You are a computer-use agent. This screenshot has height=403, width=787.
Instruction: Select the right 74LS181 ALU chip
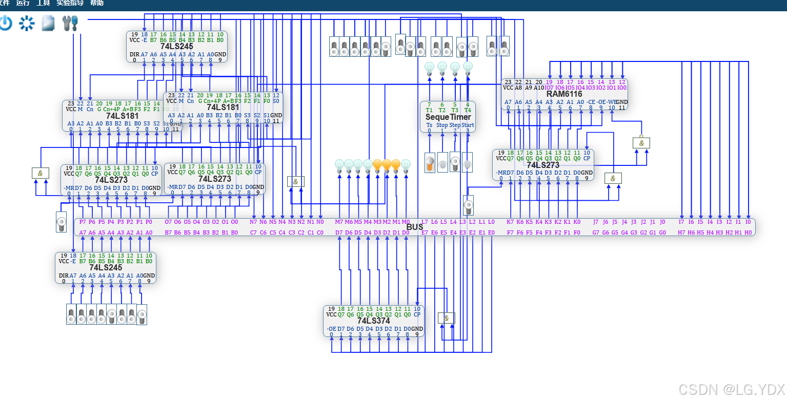point(223,108)
